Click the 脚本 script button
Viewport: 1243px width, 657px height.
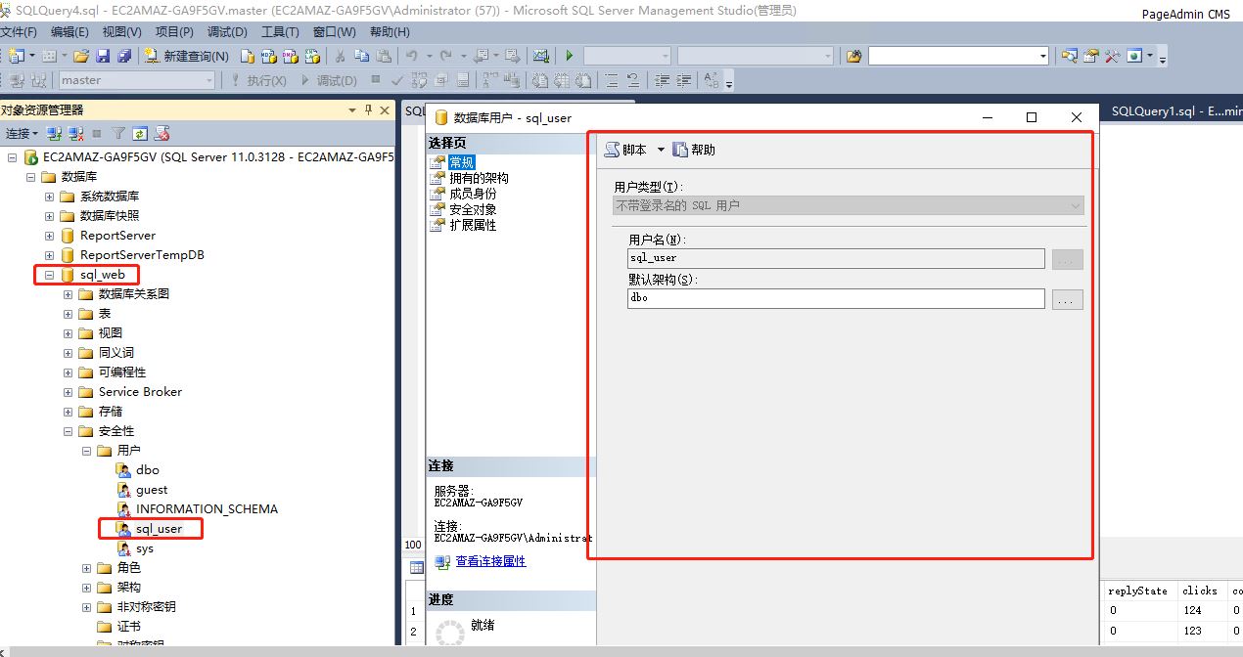[x=626, y=150]
